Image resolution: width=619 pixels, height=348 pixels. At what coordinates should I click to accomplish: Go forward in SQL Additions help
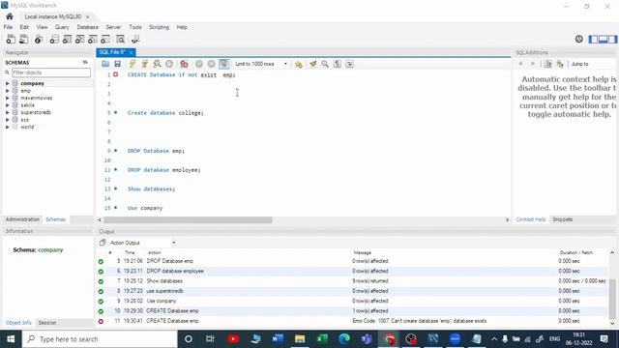533,64
